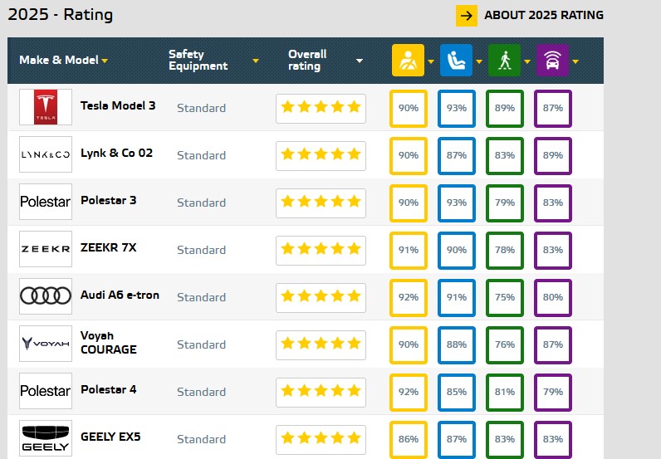Viewport: 661px width, 459px height.
Task: Click Tesla Model 3 safety assist 87%
Action: coord(553,109)
